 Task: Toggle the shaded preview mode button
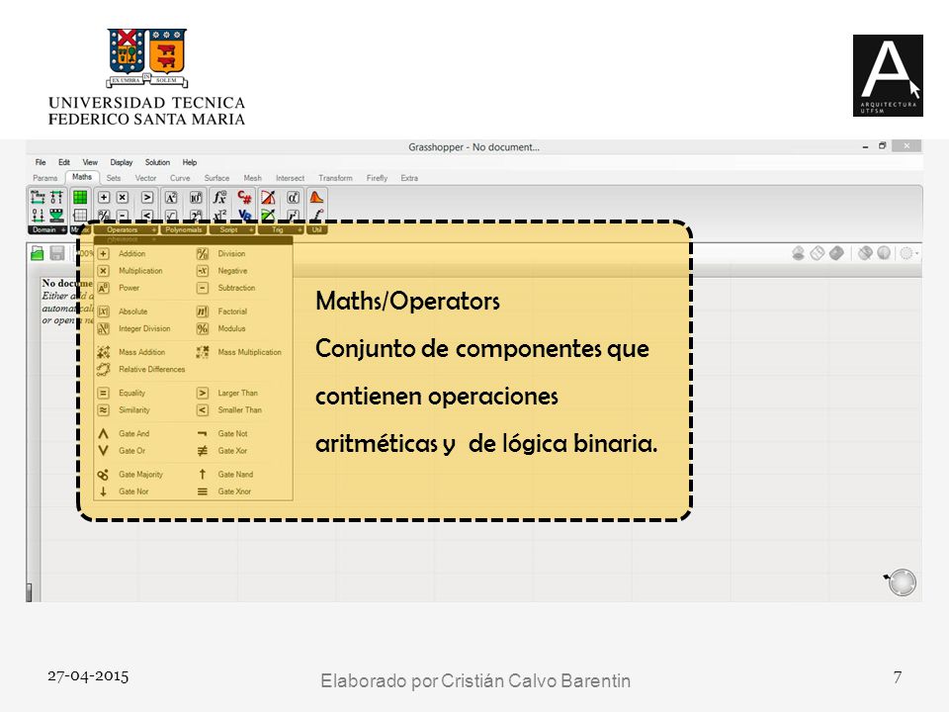point(837,253)
